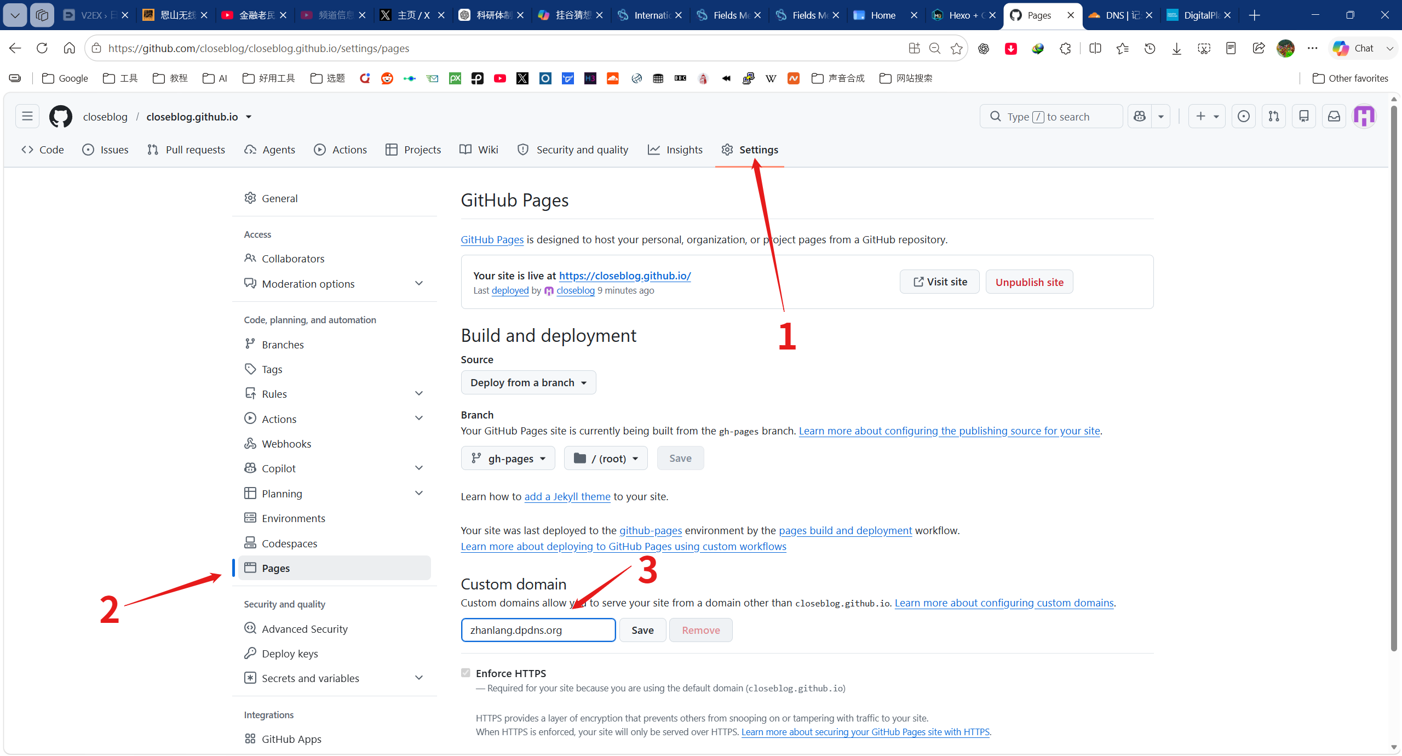The width and height of the screenshot is (1402, 756).
Task: Open the add a Jekyll theme link
Action: (x=567, y=496)
